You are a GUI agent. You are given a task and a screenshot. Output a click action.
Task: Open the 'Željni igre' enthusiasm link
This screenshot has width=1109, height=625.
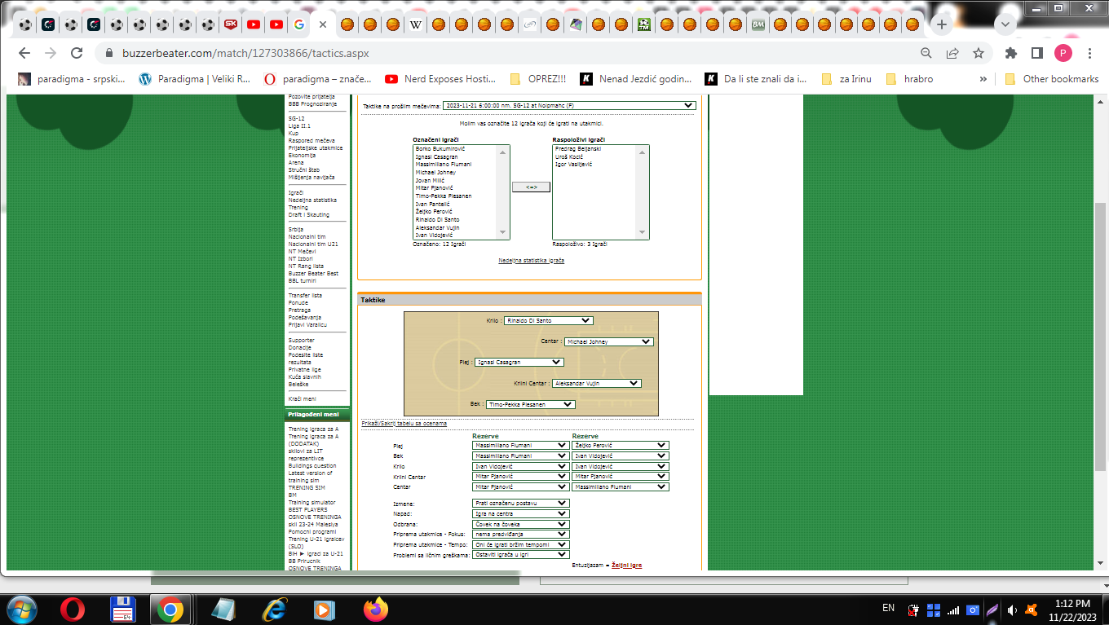coord(626,565)
